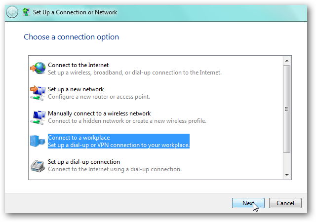316x222 pixels.
Task: Click the hidden network description text
Action: click(x=127, y=121)
